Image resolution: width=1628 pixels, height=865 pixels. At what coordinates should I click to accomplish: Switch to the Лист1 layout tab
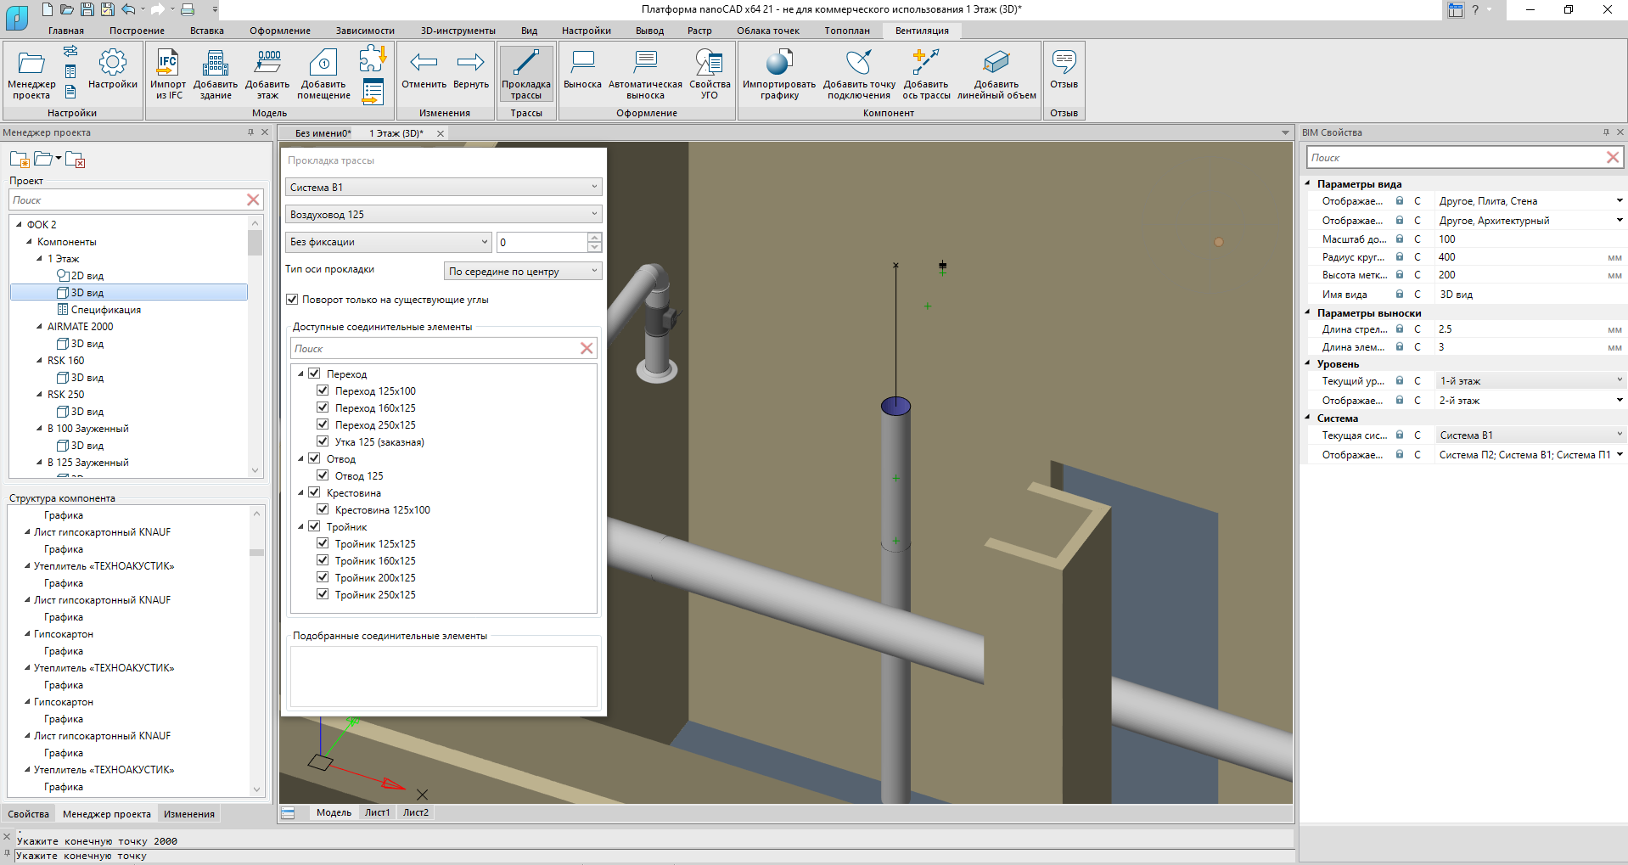[x=377, y=812]
